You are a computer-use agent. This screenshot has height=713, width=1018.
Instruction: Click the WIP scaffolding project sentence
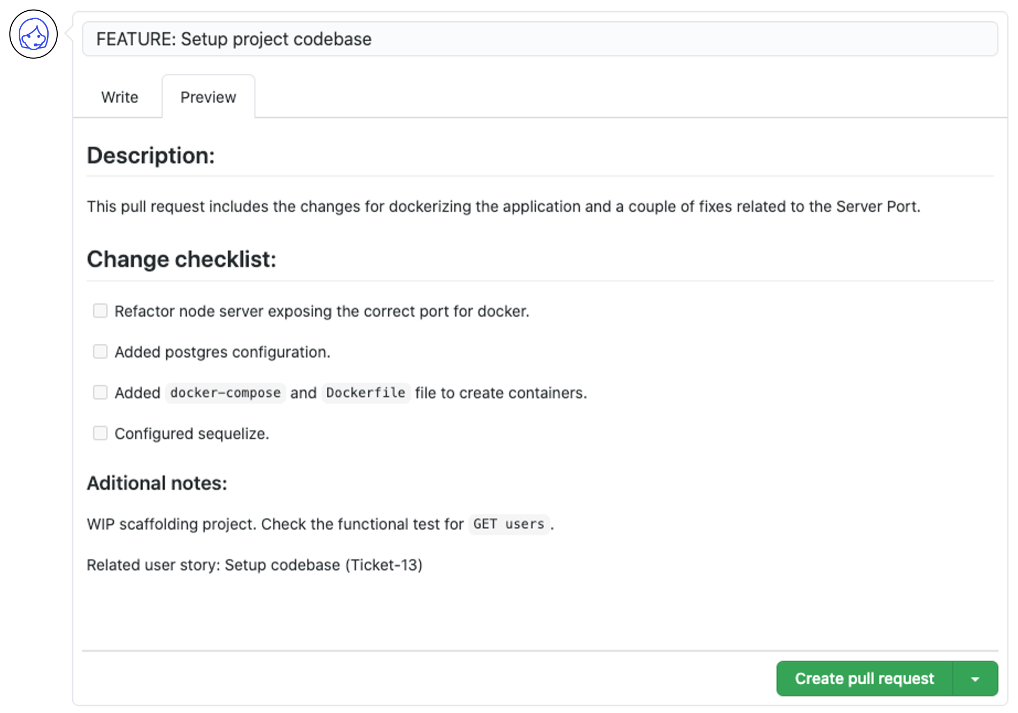click(320, 524)
